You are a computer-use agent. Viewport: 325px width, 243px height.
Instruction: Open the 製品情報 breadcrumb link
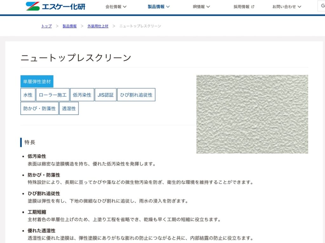[x=70, y=26]
